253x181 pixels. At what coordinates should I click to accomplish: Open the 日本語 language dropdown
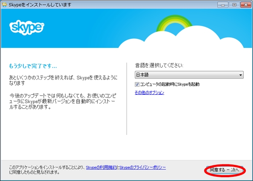coord(189,75)
